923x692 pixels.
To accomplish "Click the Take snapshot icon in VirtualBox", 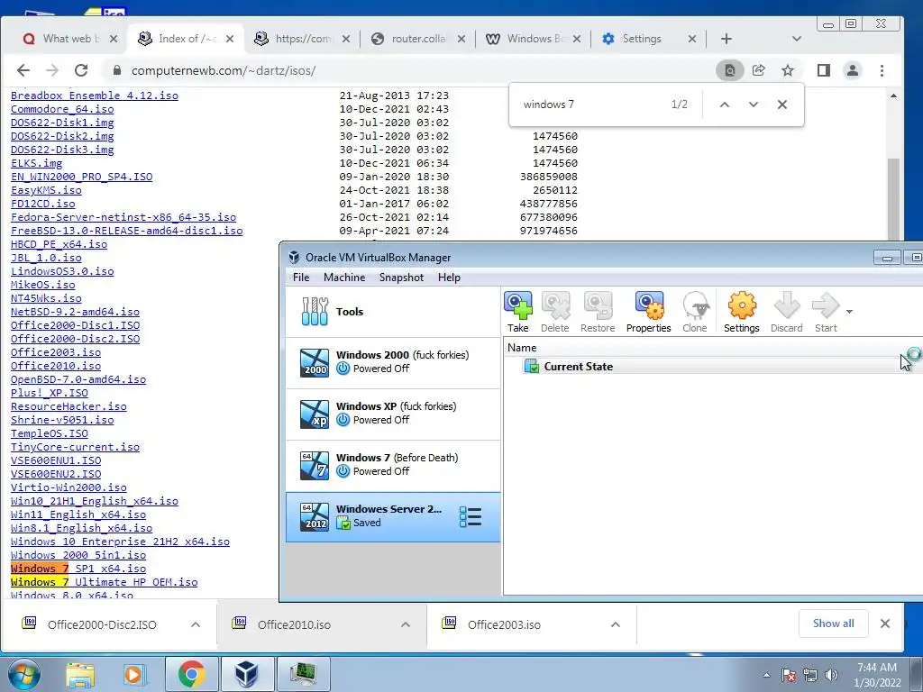I will [518, 306].
